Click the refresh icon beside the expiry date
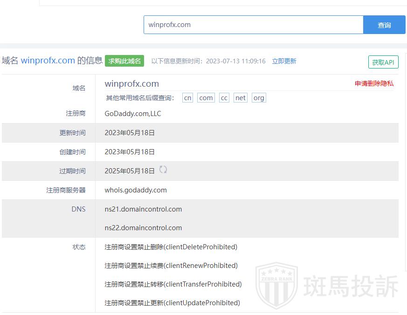The image size is (407, 315). pyautogui.click(x=163, y=170)
